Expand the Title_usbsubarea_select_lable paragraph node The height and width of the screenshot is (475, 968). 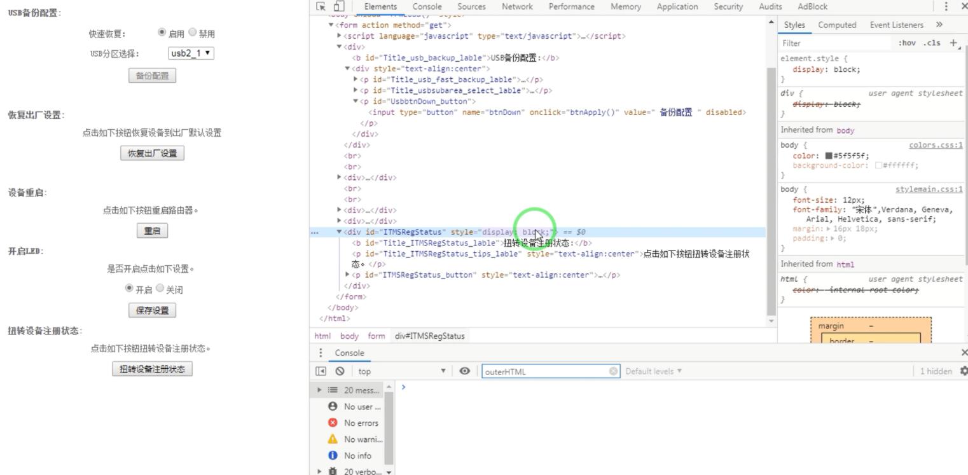coord(356,90)
